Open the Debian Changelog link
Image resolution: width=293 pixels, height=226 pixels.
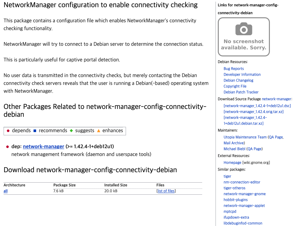238,80
